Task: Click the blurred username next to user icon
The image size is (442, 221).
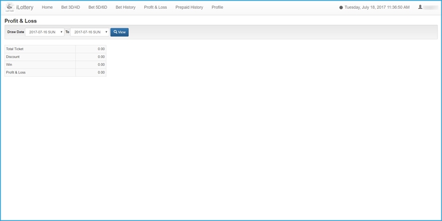Action: pos(431,8)
